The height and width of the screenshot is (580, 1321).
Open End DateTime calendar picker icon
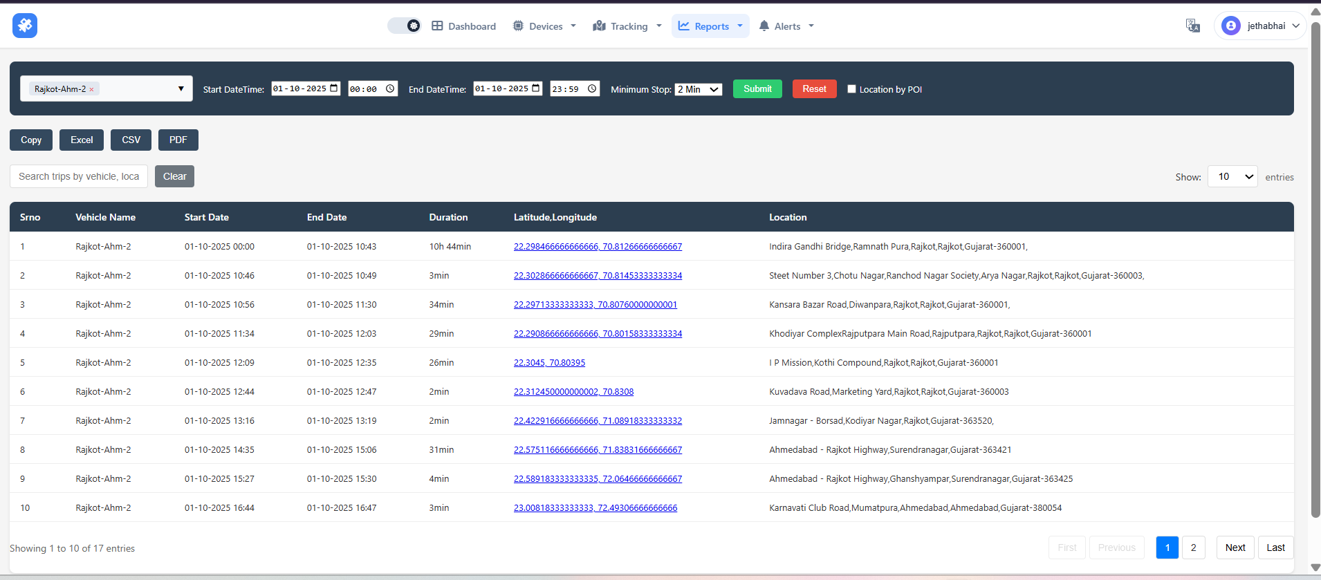pyautogui.click(x=536, y=88)
